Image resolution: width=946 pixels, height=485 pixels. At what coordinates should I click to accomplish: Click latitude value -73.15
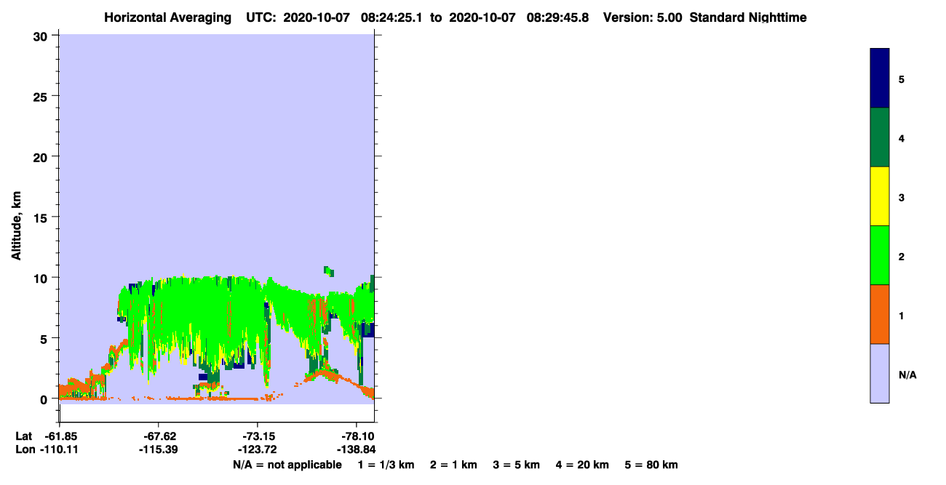(258, 436)
